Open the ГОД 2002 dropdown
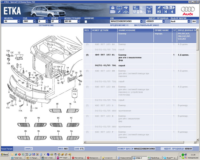The height and width of the screenshot is (160, 200). [x=34, y=21]
